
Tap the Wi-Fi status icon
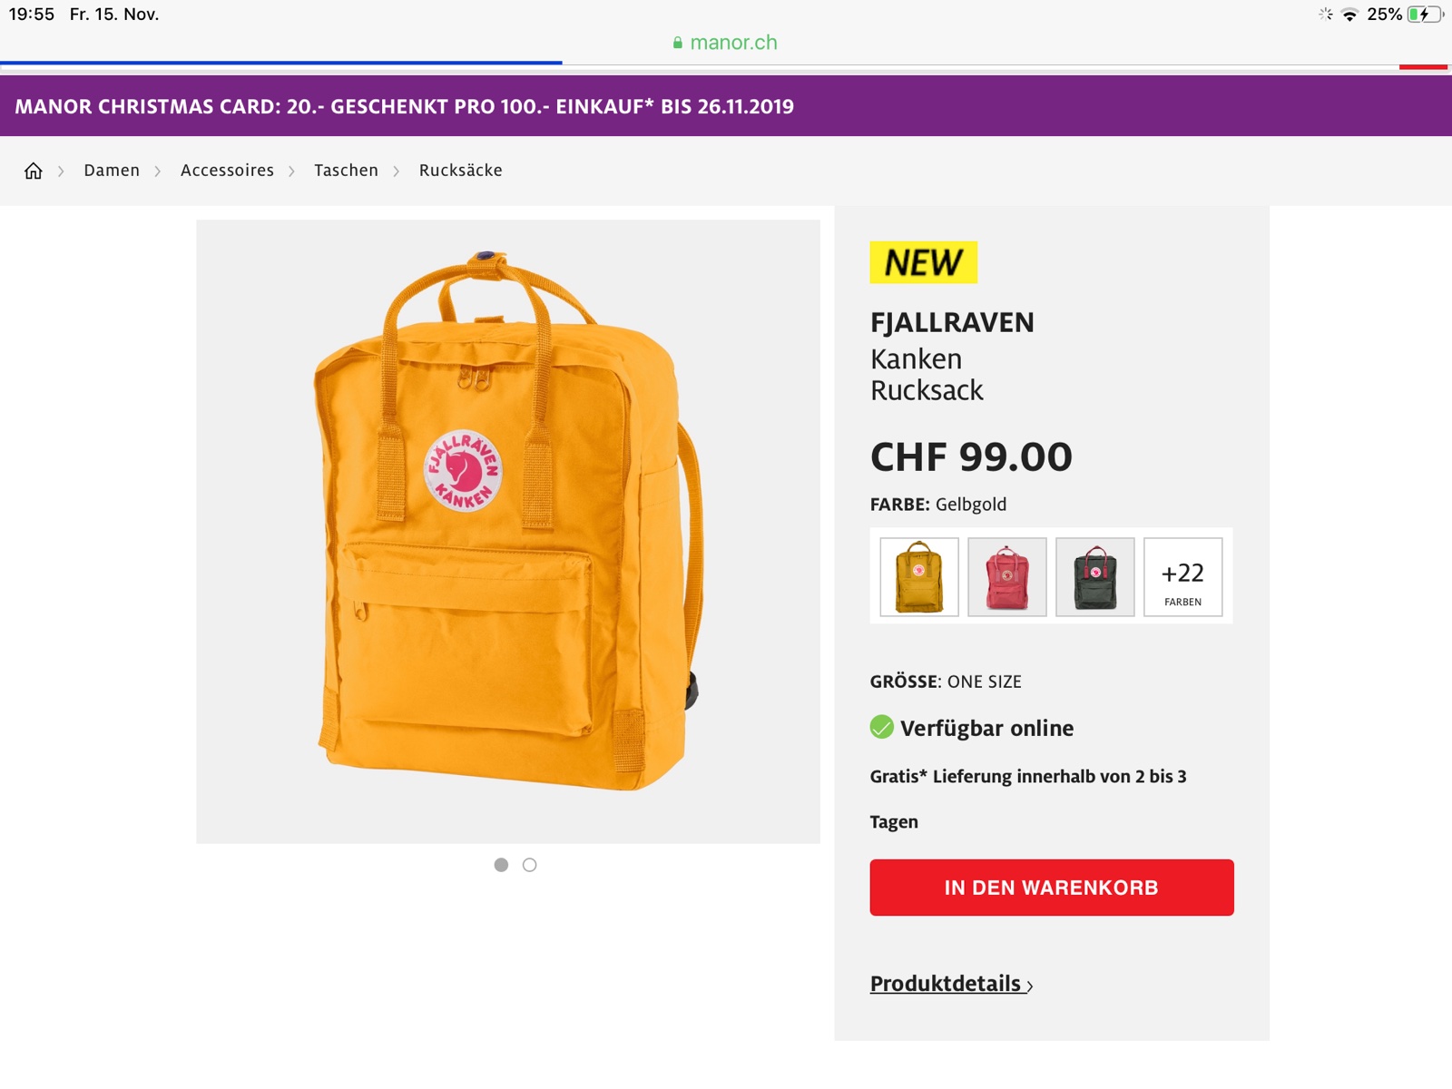[1349, 15]
